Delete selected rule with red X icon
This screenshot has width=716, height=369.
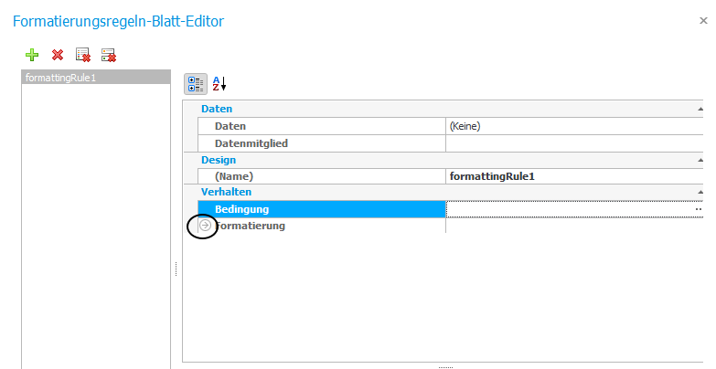58,55
